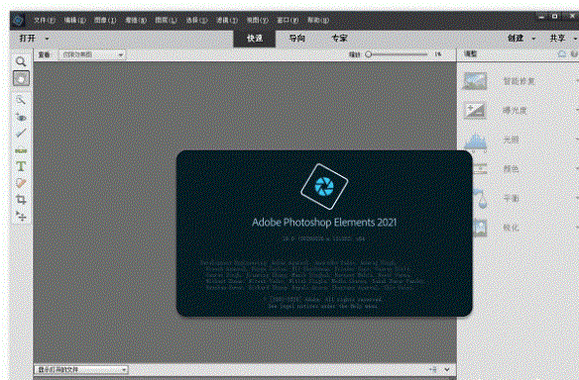Image resolution: width=579 pixels, height=380 pixels.
Task: Select the Hand tool
Action: [x=21, y=78]
